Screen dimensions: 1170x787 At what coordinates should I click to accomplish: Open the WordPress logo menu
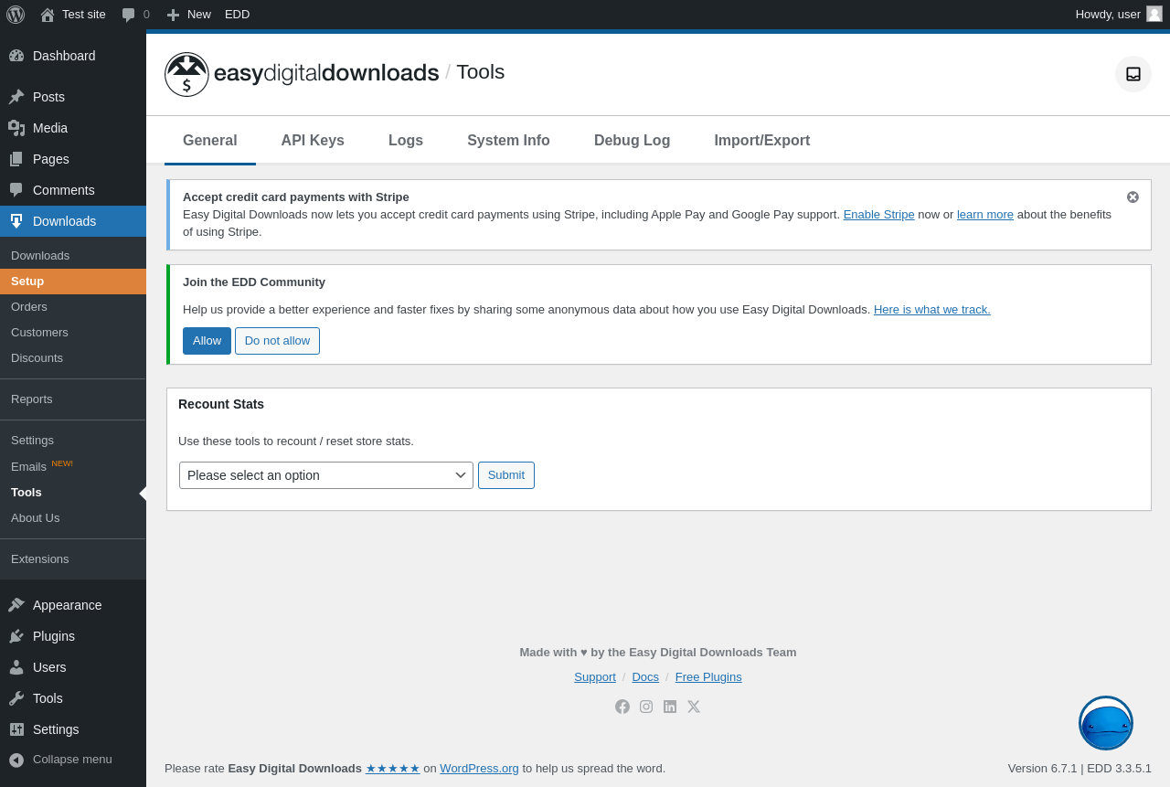coord(16,14)
